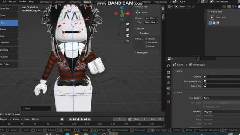Select the Add Cube tool

9,64
